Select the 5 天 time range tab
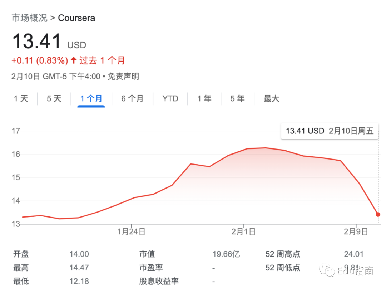 (x=54, y=98)
